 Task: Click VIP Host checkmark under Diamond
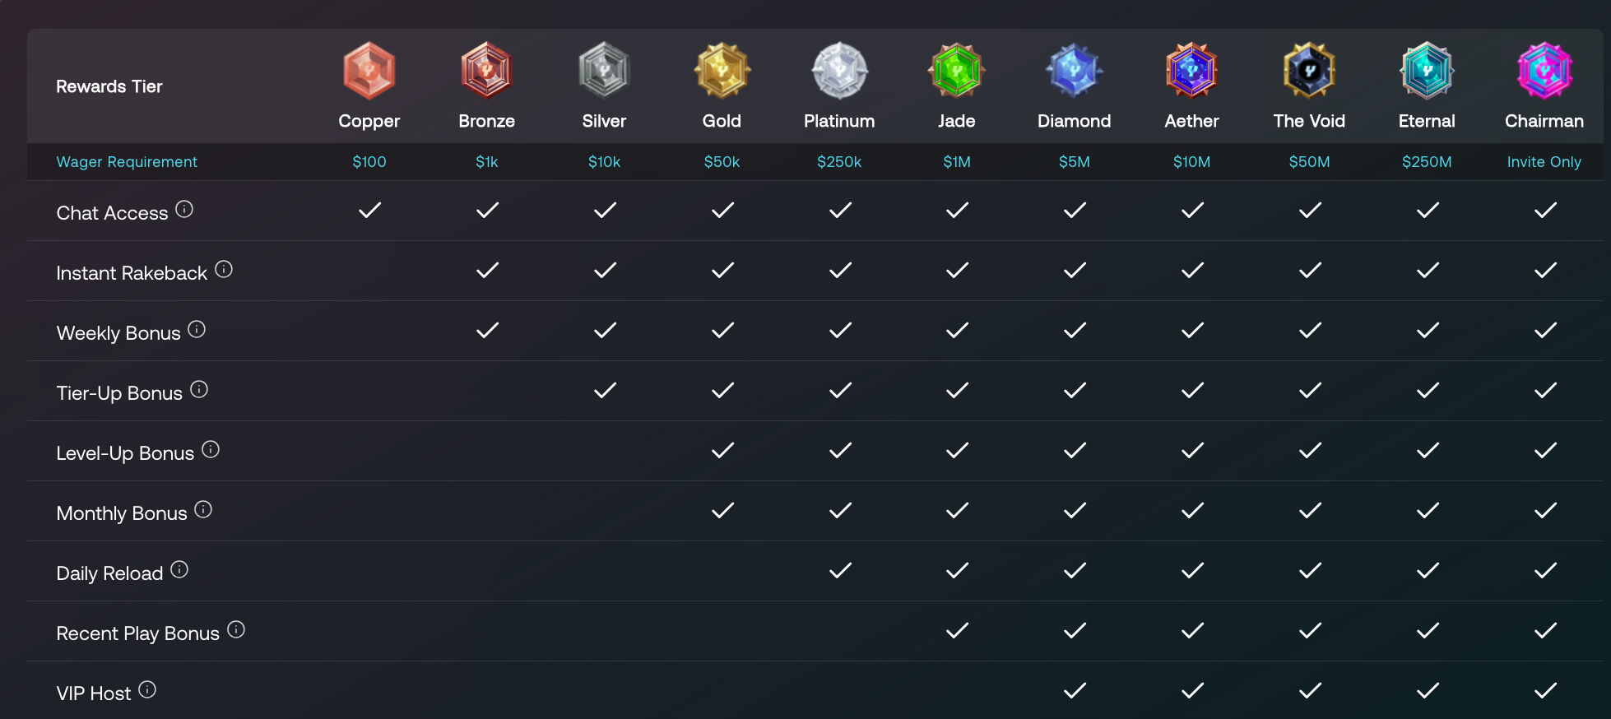[x=1075, y=691]
